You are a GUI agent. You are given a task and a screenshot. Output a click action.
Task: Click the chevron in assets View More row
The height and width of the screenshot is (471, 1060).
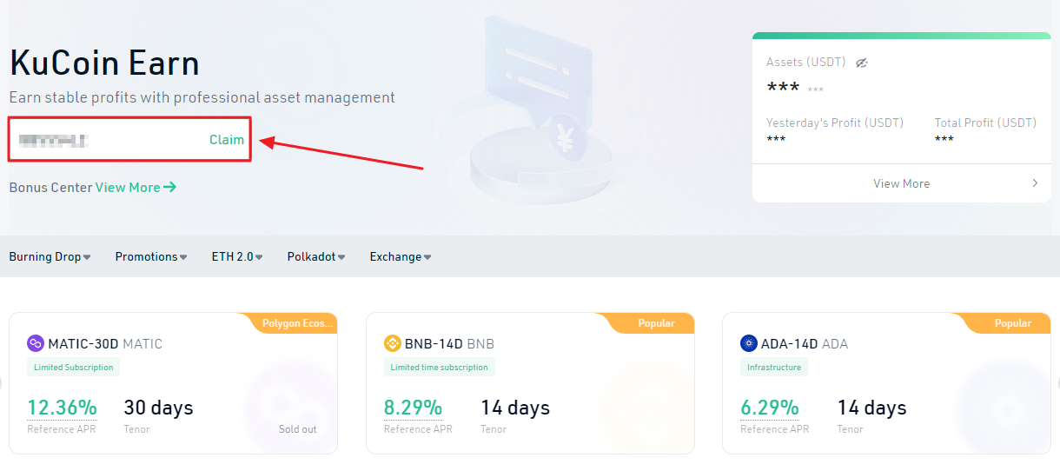coord(1034,183)
